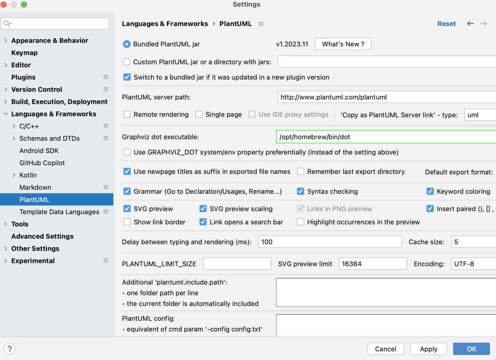
Task: Enable the Single page checkbox
Action: click(x=199, y=114)
